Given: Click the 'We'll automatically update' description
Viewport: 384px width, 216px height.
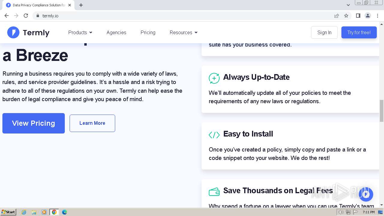Looking at the screenshot, I should (280, 97).
